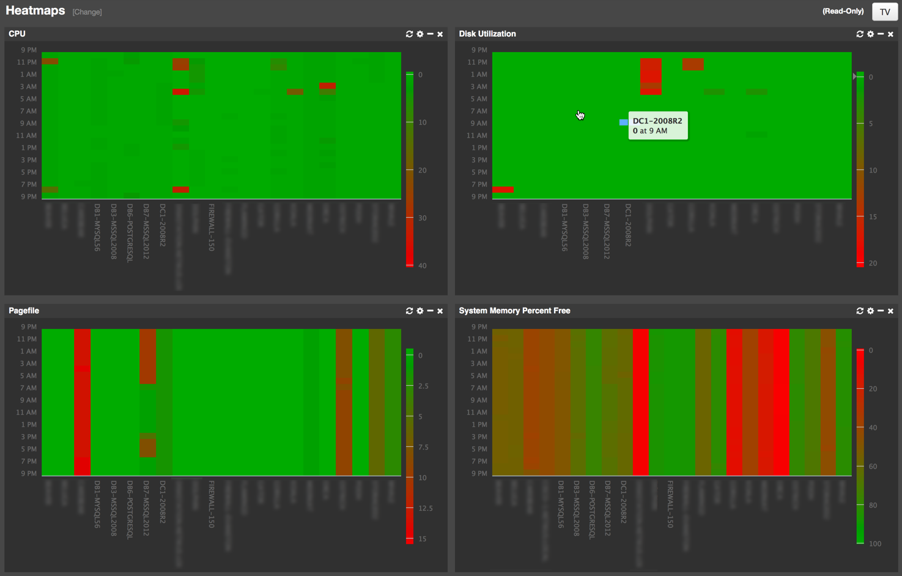Click the TV mode button
Screen dimensions: 902x576
click(x=884, y=12)
